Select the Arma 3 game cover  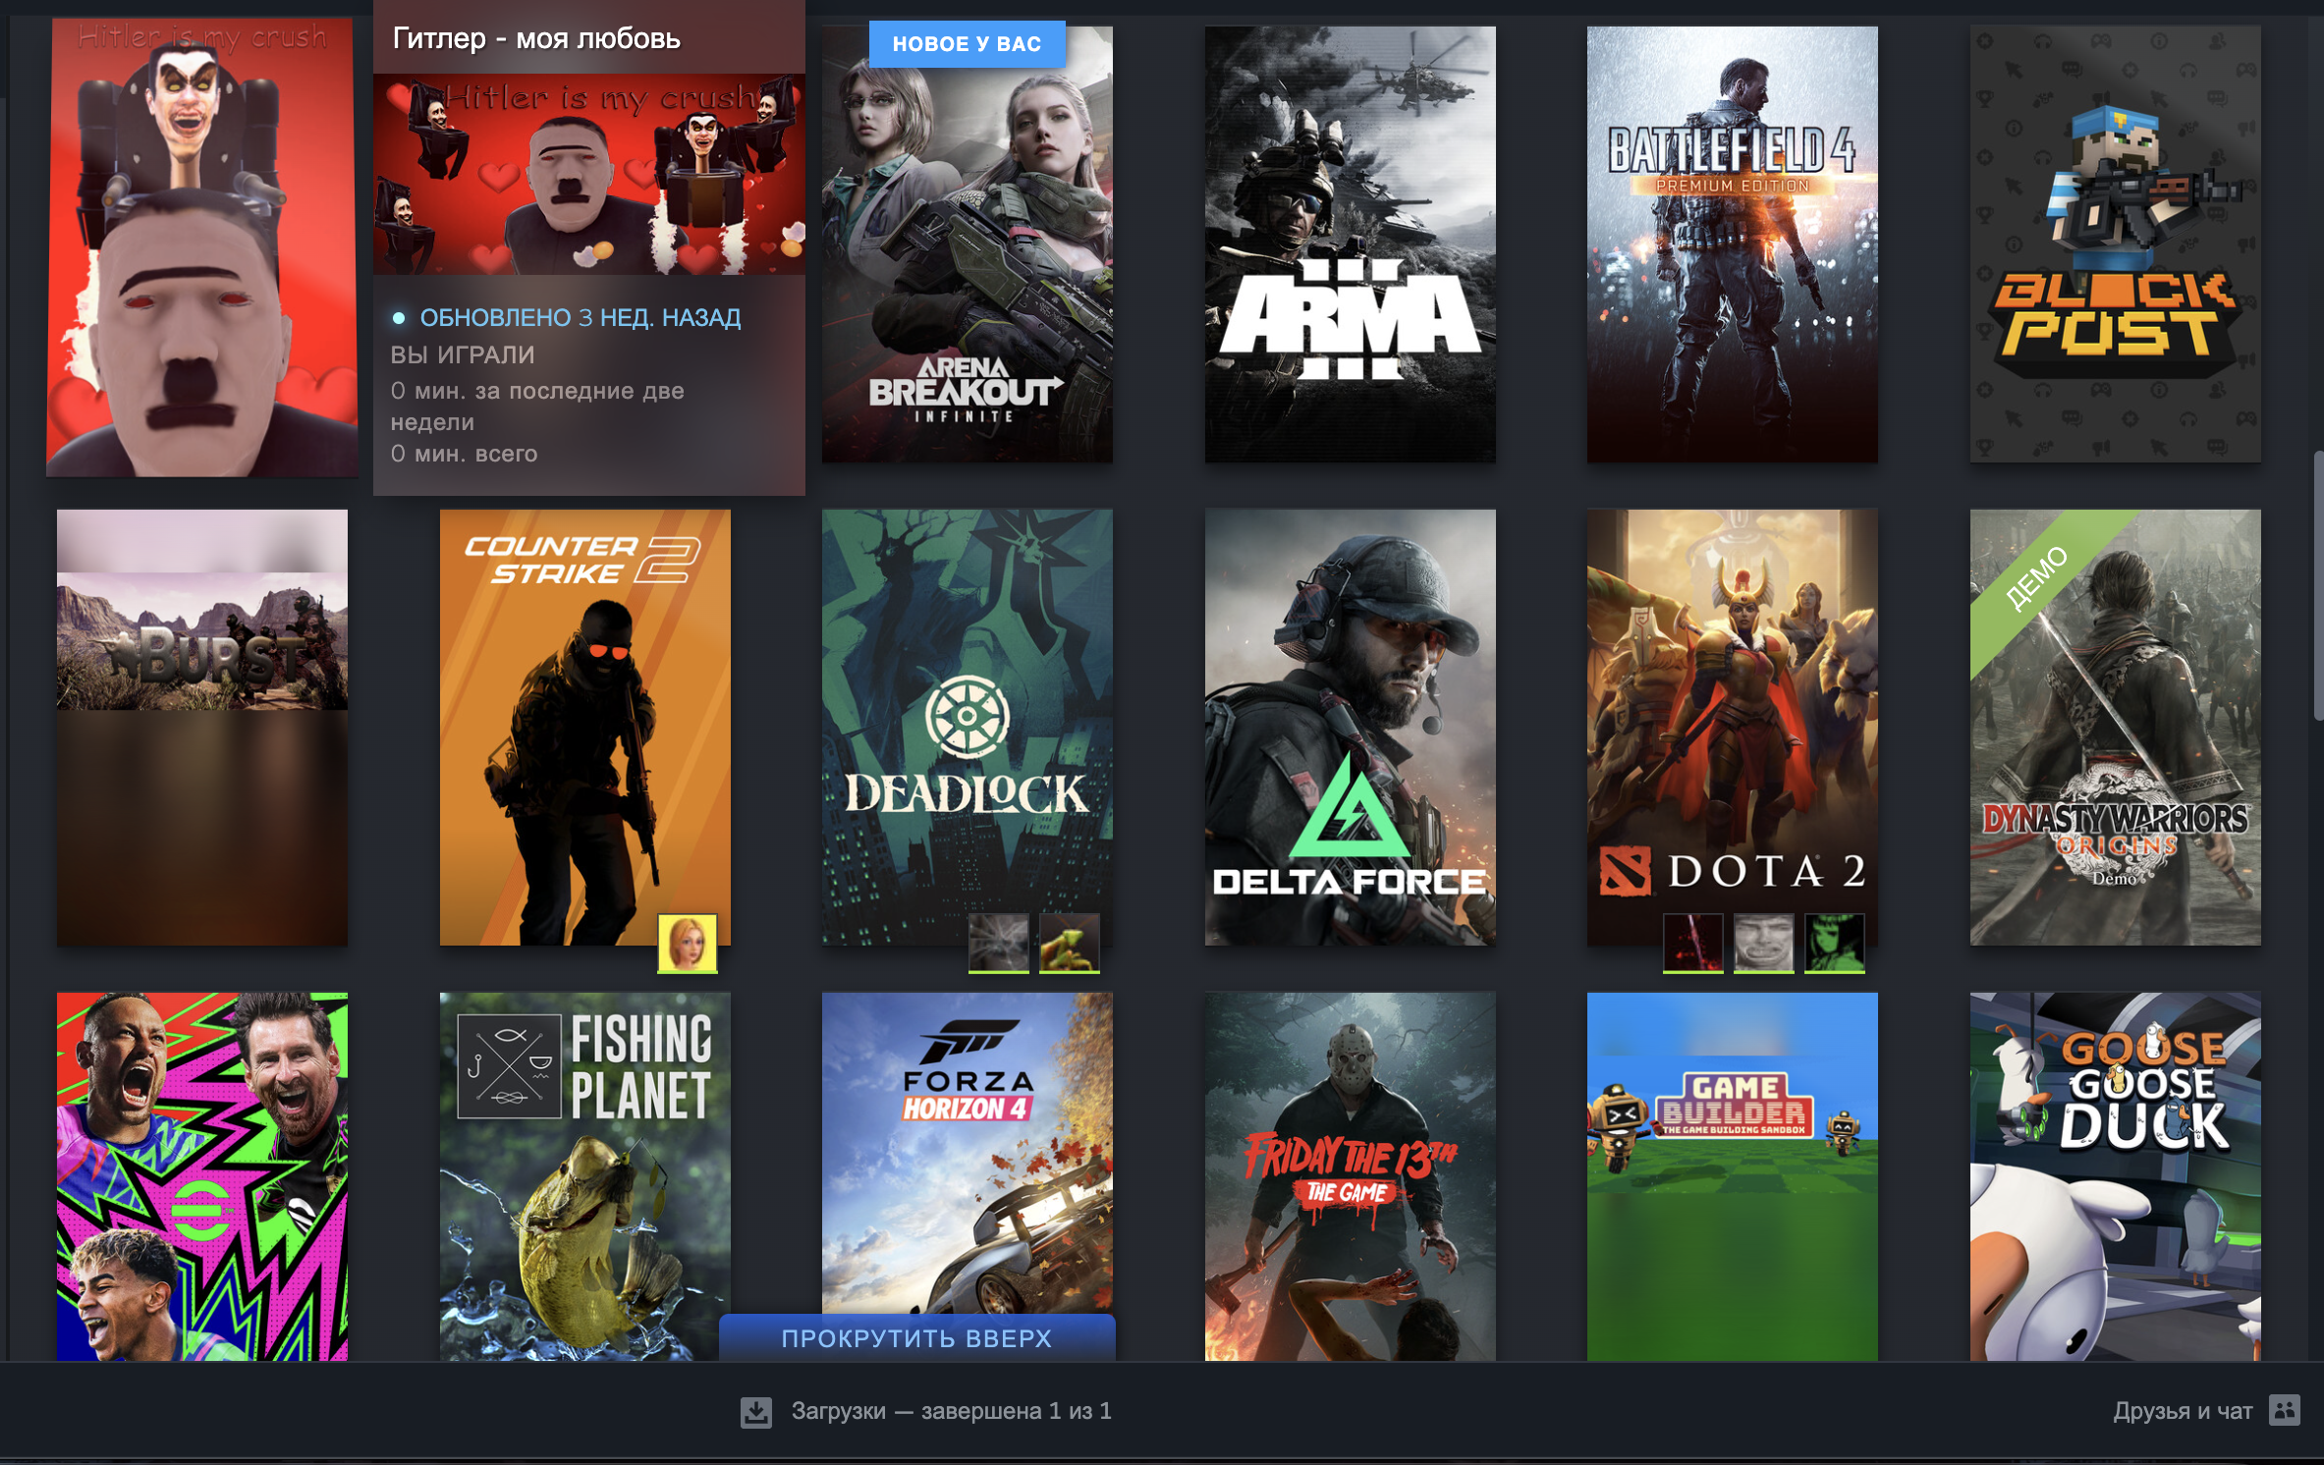click(1350, 244)
